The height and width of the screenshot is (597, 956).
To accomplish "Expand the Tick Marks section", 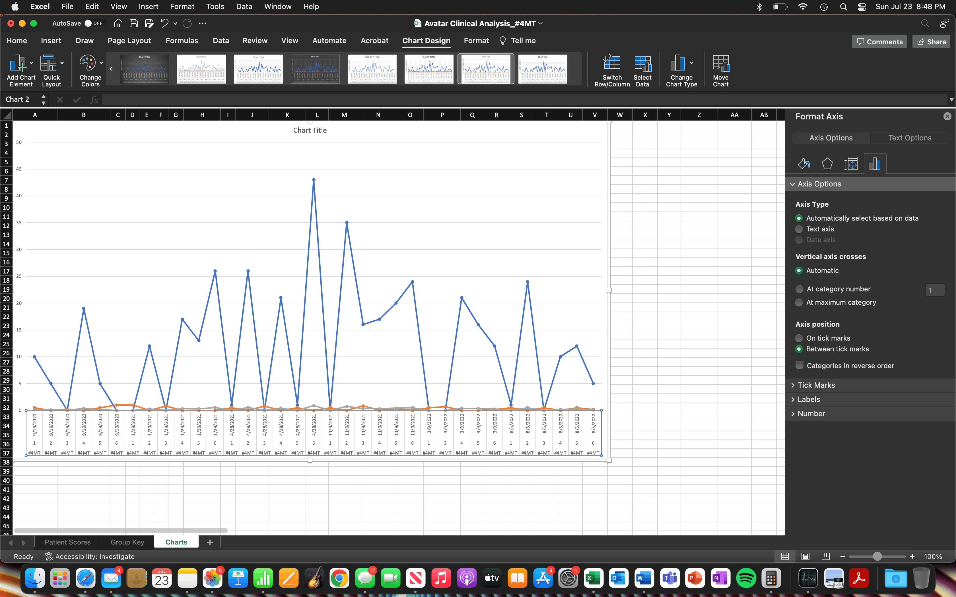I will (x=816, y=385).
